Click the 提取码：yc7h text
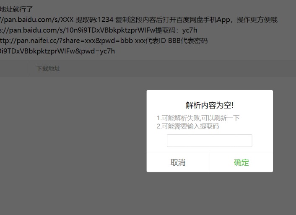 click(182, 30)
